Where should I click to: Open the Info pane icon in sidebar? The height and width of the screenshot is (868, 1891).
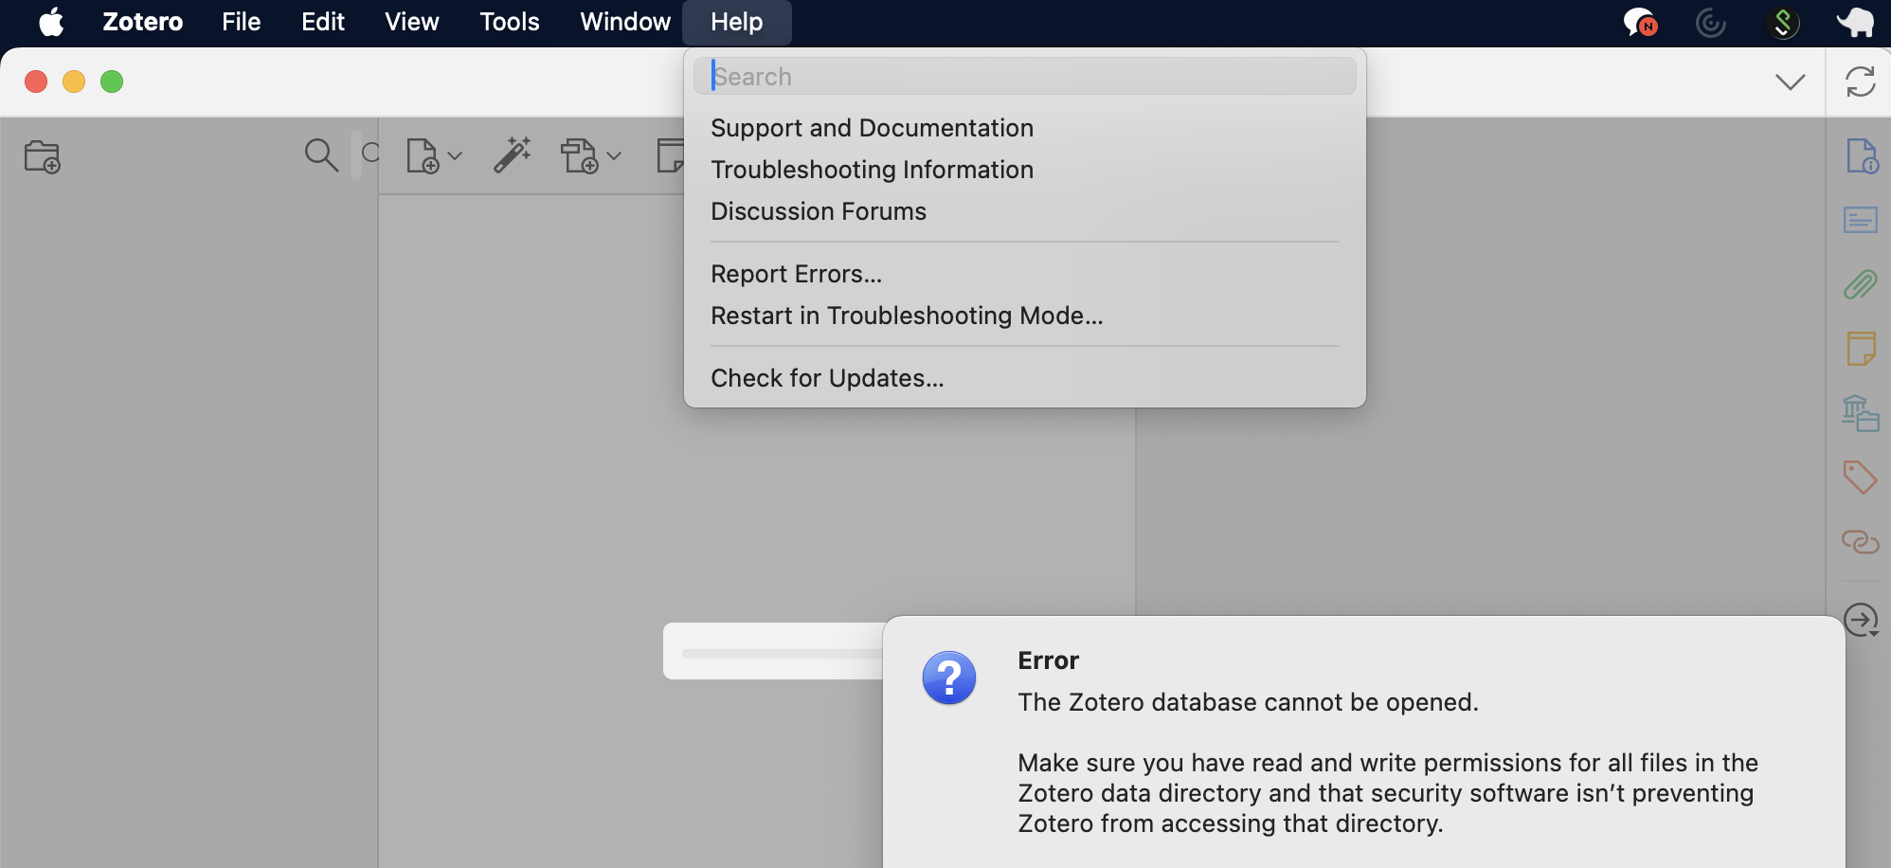(x=1862, y=156)
